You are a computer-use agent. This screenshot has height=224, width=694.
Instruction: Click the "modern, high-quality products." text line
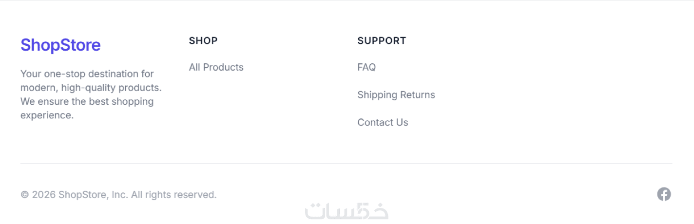(91, 88)
